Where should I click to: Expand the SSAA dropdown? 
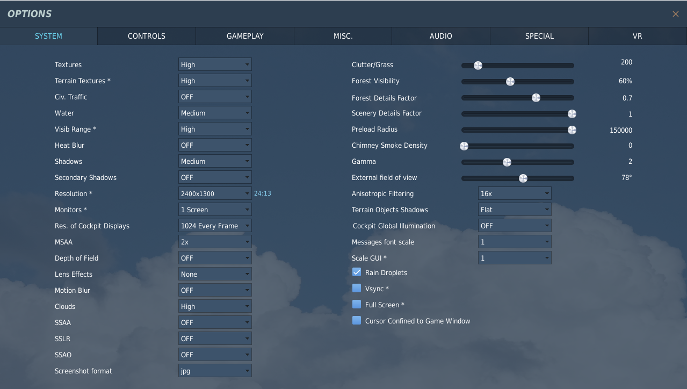pos(215,322)
